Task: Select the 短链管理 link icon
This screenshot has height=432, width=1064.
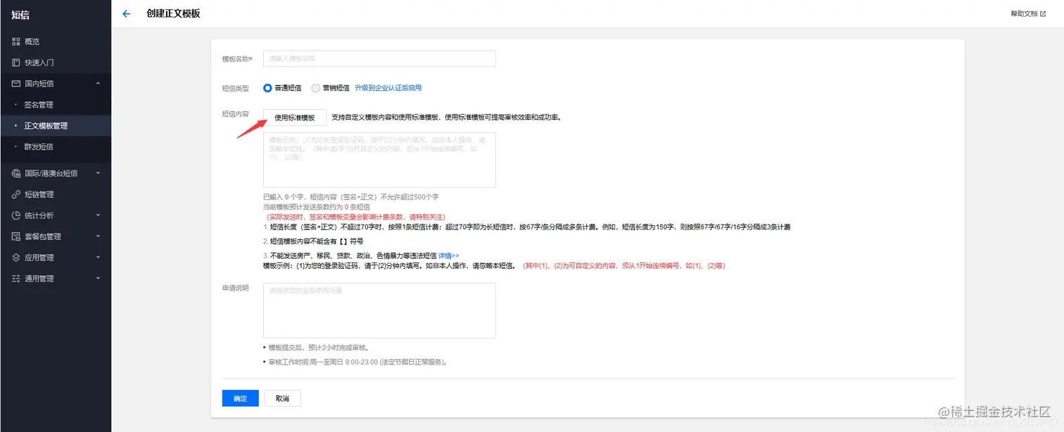Action: click(15, 194)
